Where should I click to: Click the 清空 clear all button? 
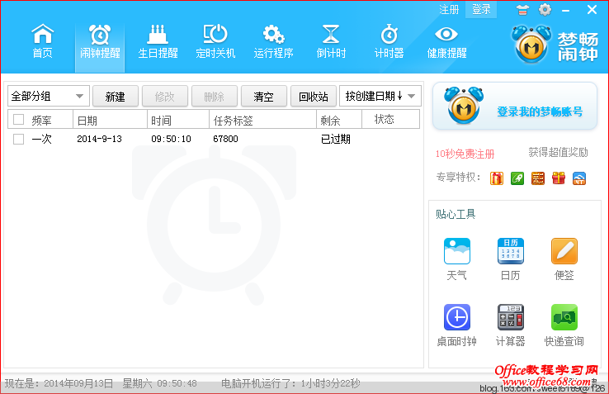[x=264, y=96]
